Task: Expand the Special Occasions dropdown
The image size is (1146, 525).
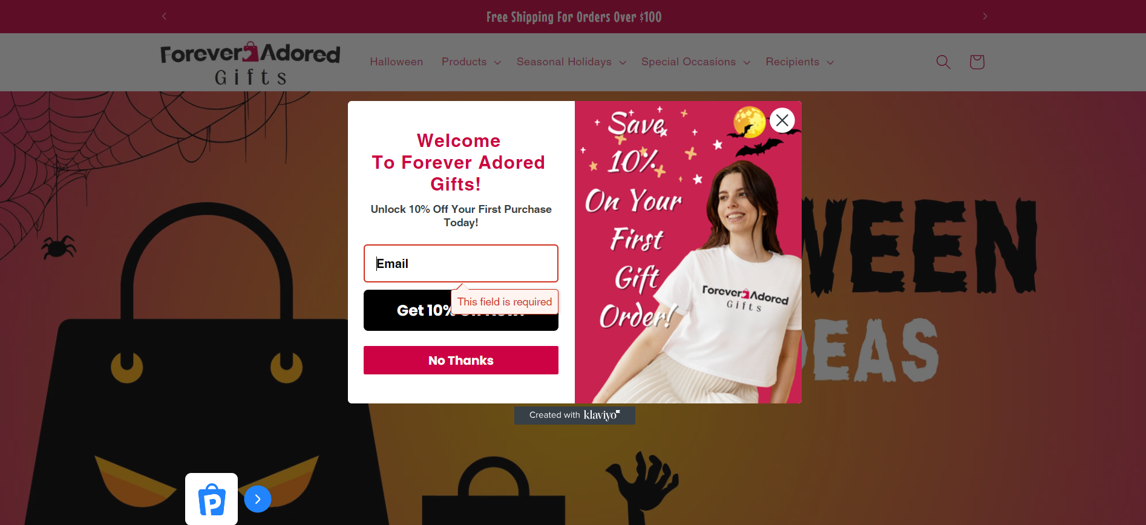Action: 695,62
